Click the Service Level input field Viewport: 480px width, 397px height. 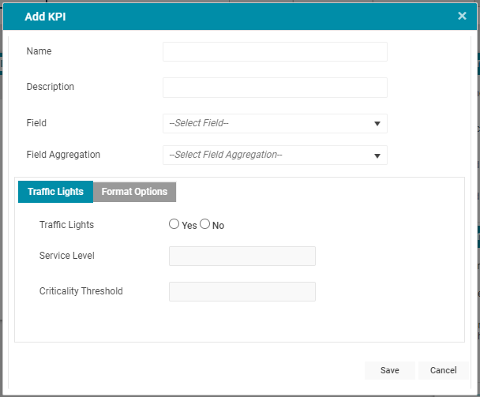pos(242,257)
